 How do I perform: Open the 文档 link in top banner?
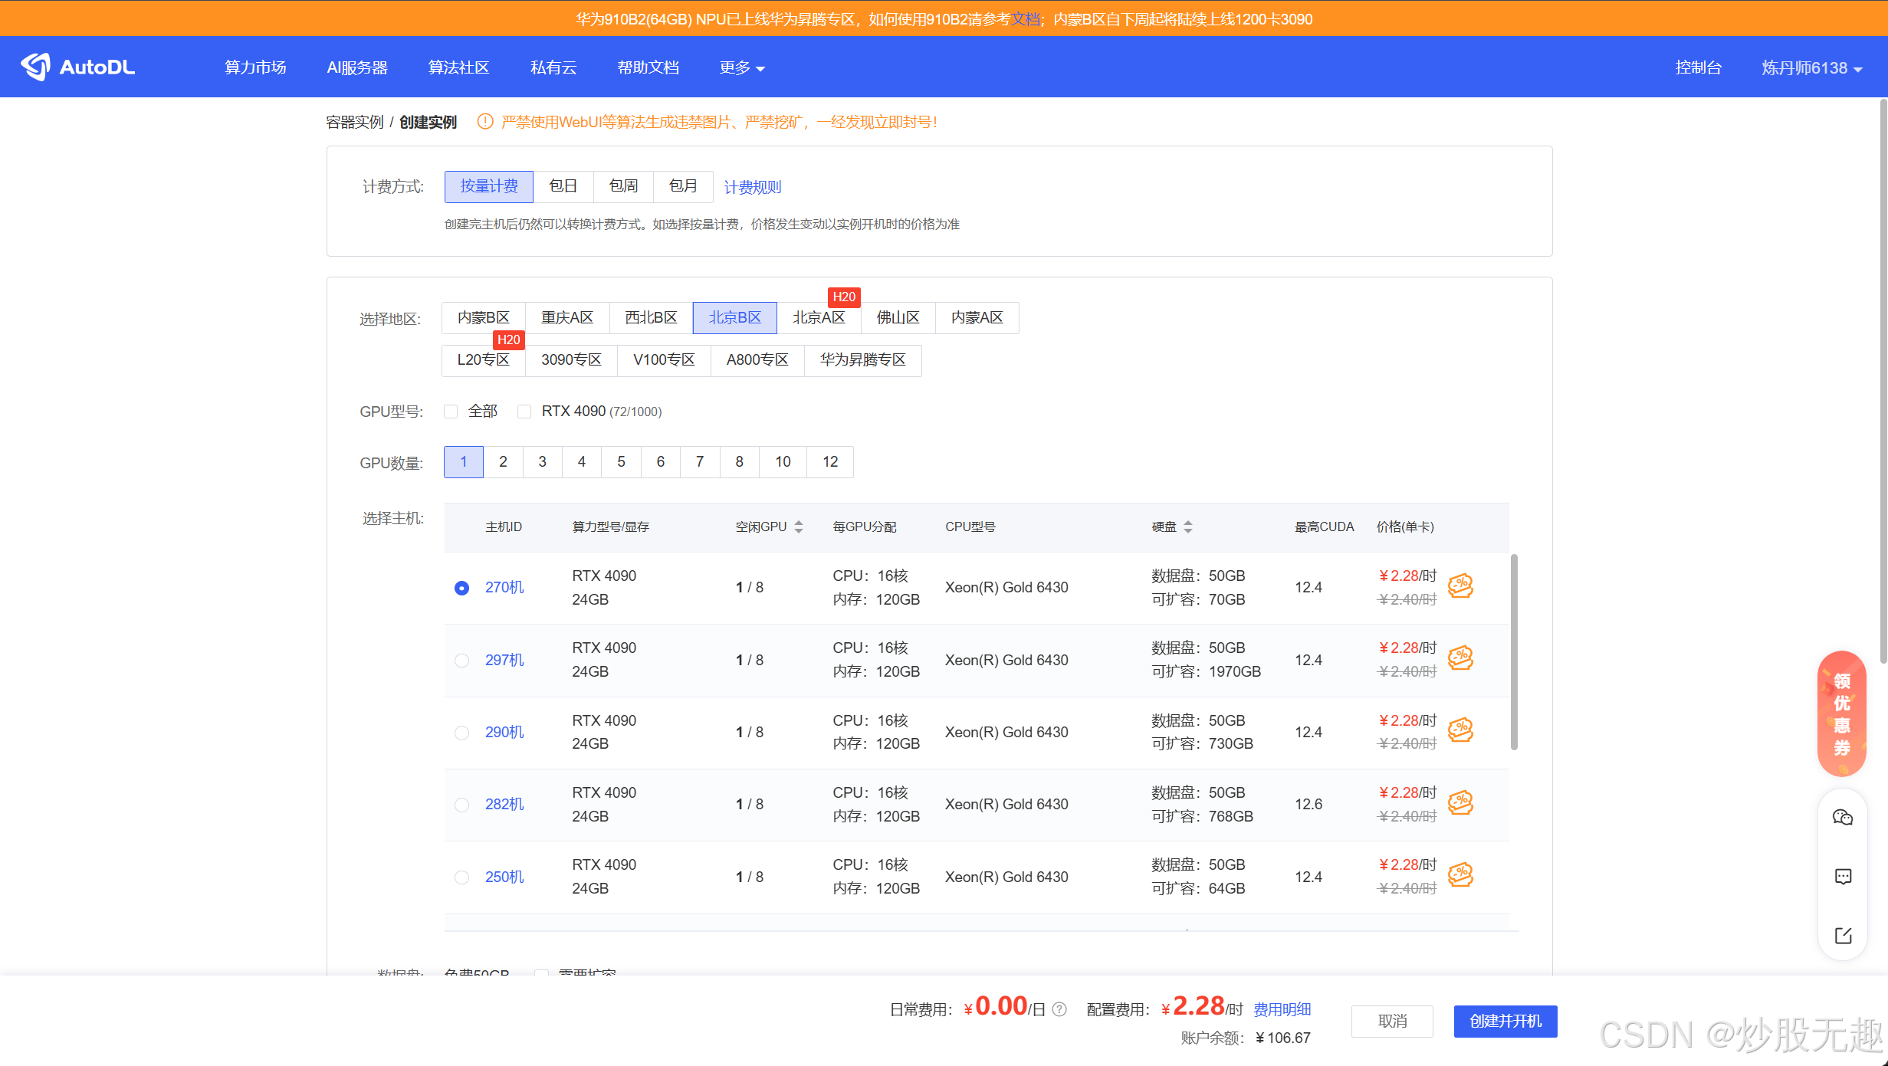(x=1026, y=19)
